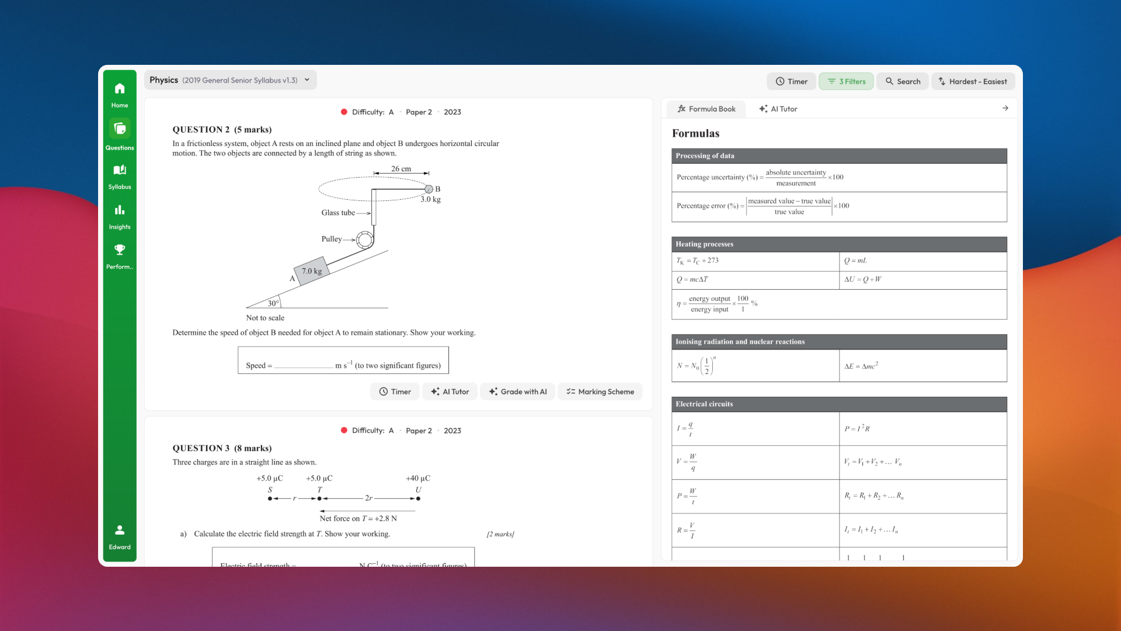Open the 3 Filters menu
Viewport: 1121px width, 631px height.
(x=846, y=81)
